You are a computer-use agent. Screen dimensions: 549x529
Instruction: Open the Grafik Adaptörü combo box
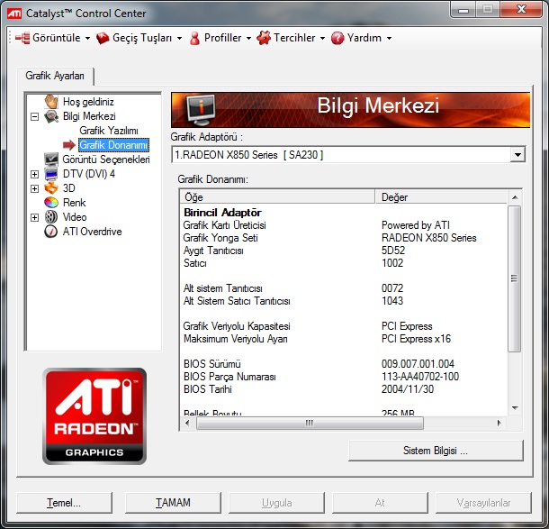517,155
